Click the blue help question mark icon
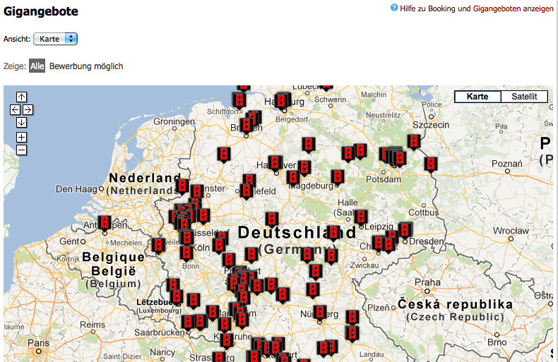The width and height of the screenshot is (558, 362). [394, 8]
